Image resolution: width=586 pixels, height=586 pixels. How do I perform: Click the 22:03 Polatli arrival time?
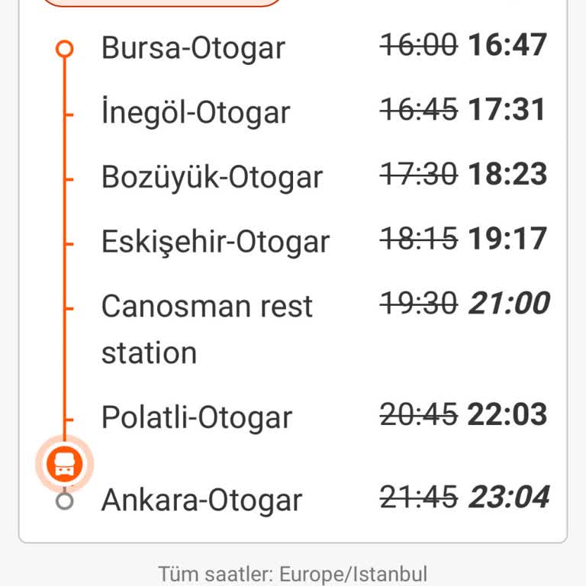tap(507, 414)
